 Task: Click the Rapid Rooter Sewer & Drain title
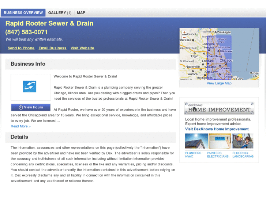click(x=49, y=23)
